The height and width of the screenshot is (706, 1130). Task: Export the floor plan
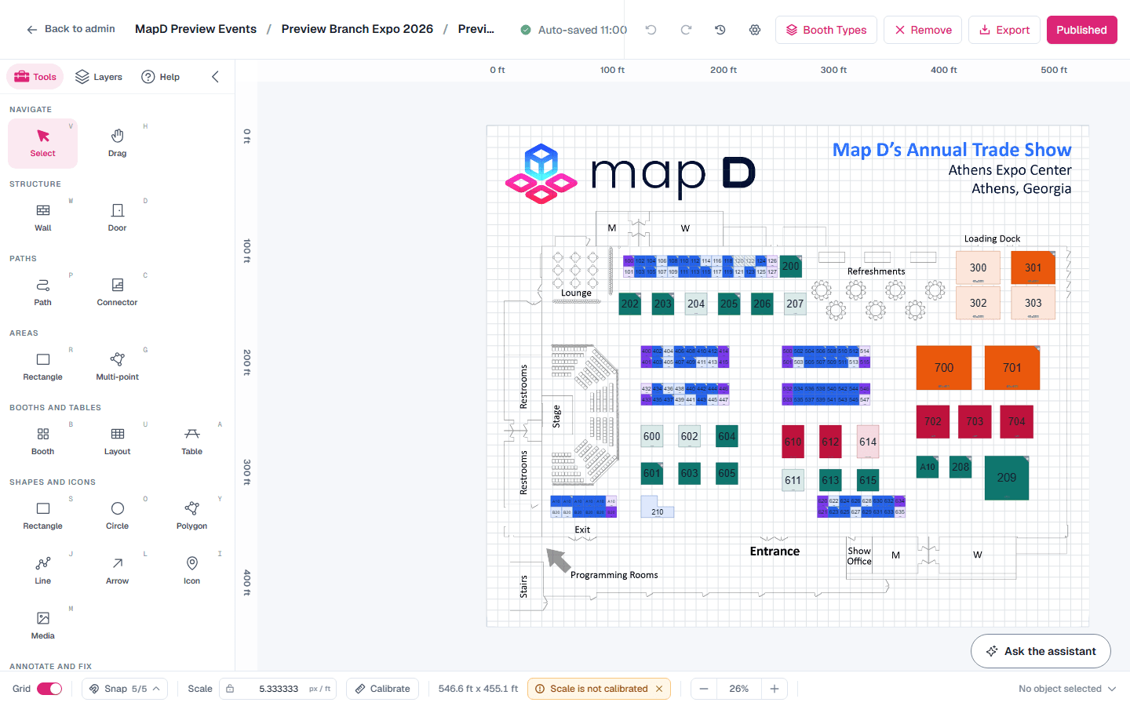coord(1004,30)
